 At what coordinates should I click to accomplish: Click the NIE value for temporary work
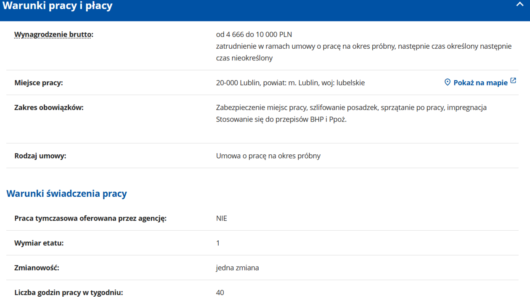(222, 218)
